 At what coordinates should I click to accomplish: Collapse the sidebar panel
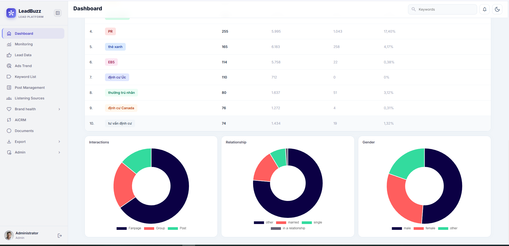pos(58,13)
